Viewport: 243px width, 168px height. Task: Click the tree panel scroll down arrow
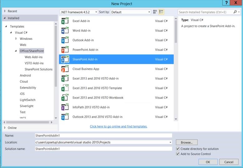tap(56, 118)
